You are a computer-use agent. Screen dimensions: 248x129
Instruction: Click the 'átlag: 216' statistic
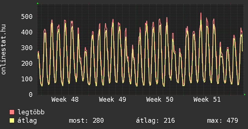click(x=156, y=121)
